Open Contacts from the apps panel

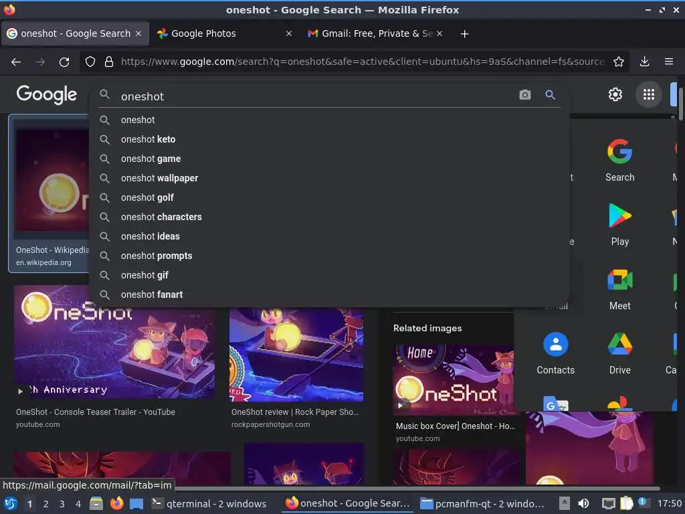pyautogui.click(x=556, y=353)
